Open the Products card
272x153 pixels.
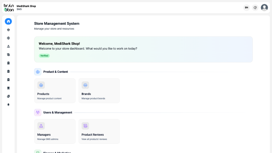click(x=55, y=91)
